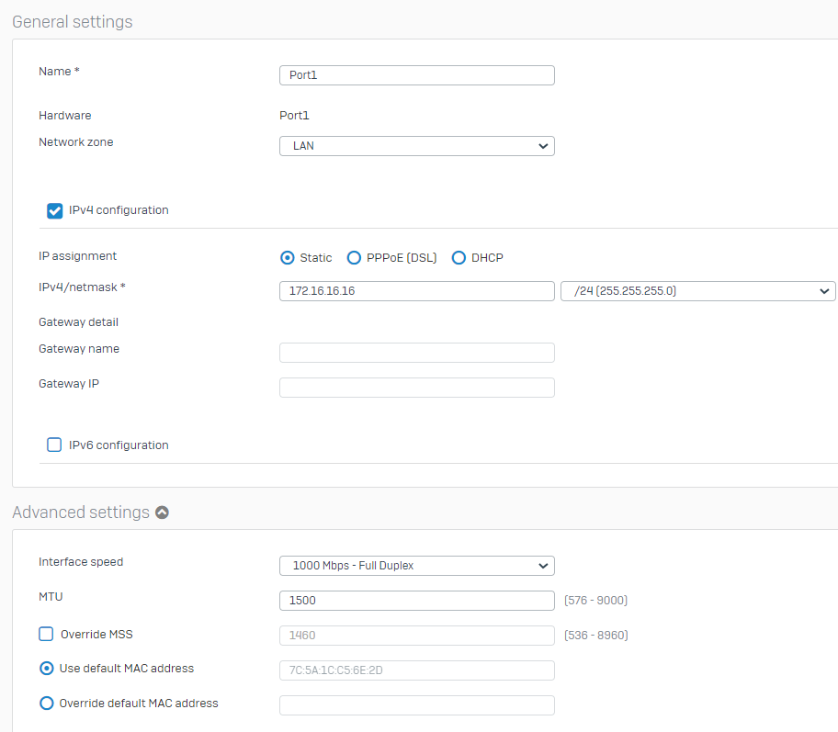Check the Override MSS box
Image resolution: width=838 pixels, height=732 pixels.
[47, 635]
